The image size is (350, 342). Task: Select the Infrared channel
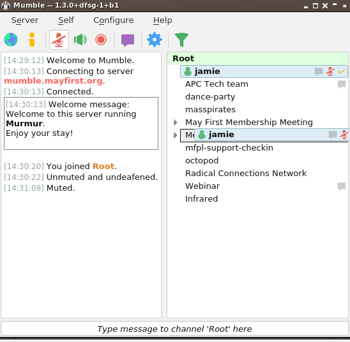coord(201,198)
